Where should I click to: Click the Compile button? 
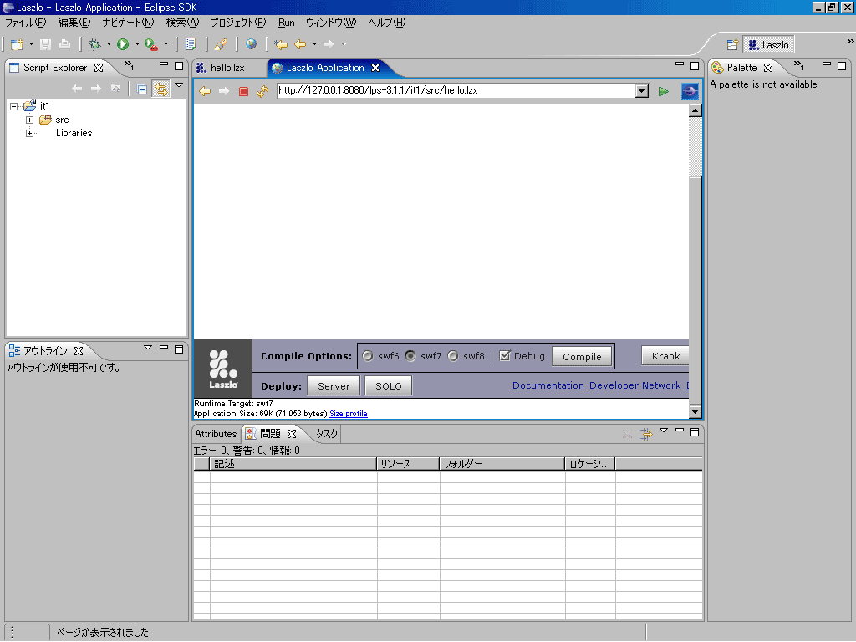coord(582,356)
